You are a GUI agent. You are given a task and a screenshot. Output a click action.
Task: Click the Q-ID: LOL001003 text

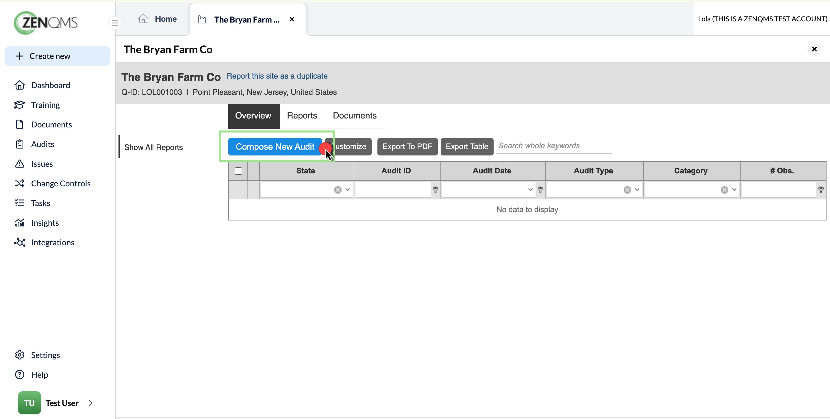tap(152, 92)
